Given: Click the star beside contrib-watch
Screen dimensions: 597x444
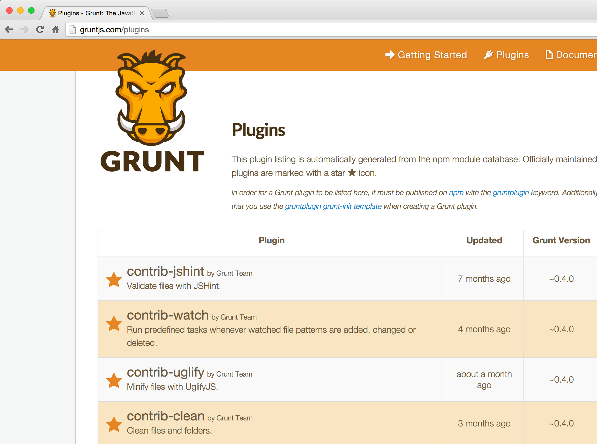Looking at the screenshot, I should [114, 323].
